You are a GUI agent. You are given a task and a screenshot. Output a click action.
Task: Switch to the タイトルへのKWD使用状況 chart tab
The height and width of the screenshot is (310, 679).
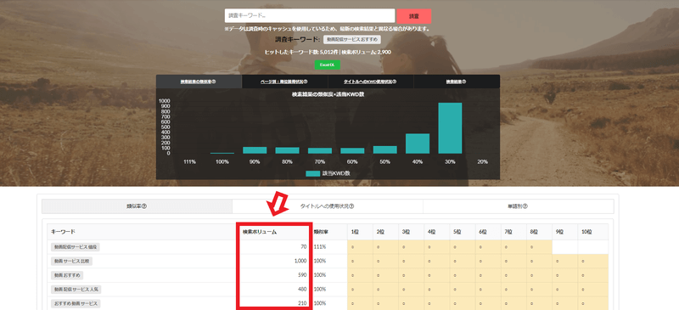pyautogui.click(x=370, y=82)
